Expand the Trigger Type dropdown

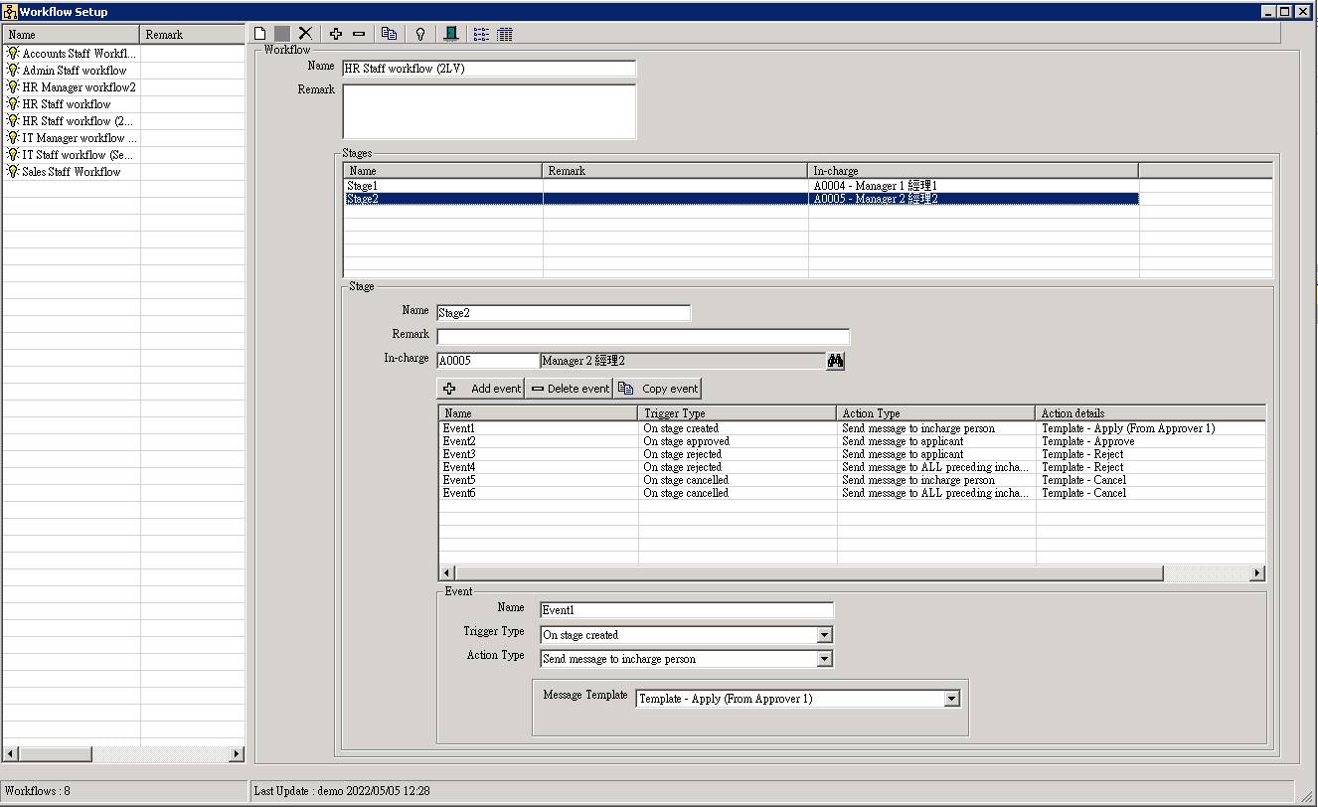point(824,635)
